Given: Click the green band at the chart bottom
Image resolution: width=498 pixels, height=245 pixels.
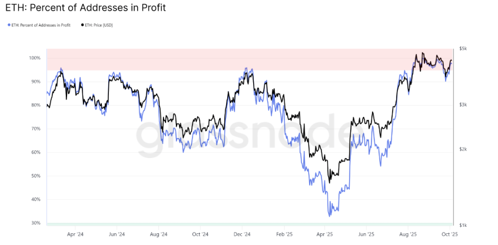Looking at the screenshot, I should point(235,224).
